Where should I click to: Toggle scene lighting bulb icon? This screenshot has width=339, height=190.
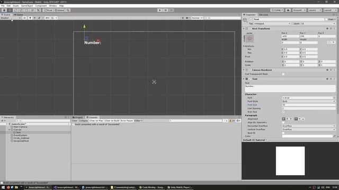30,18
